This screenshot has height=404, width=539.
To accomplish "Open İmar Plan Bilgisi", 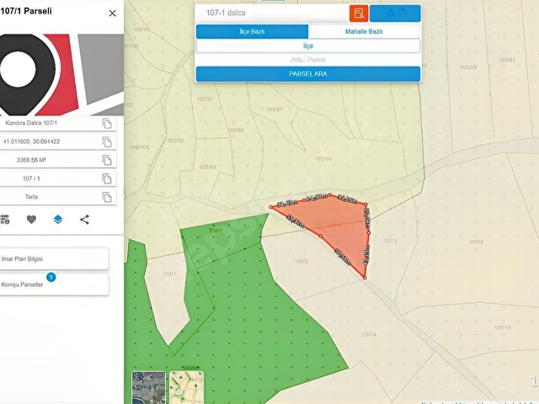I will 54,258.
